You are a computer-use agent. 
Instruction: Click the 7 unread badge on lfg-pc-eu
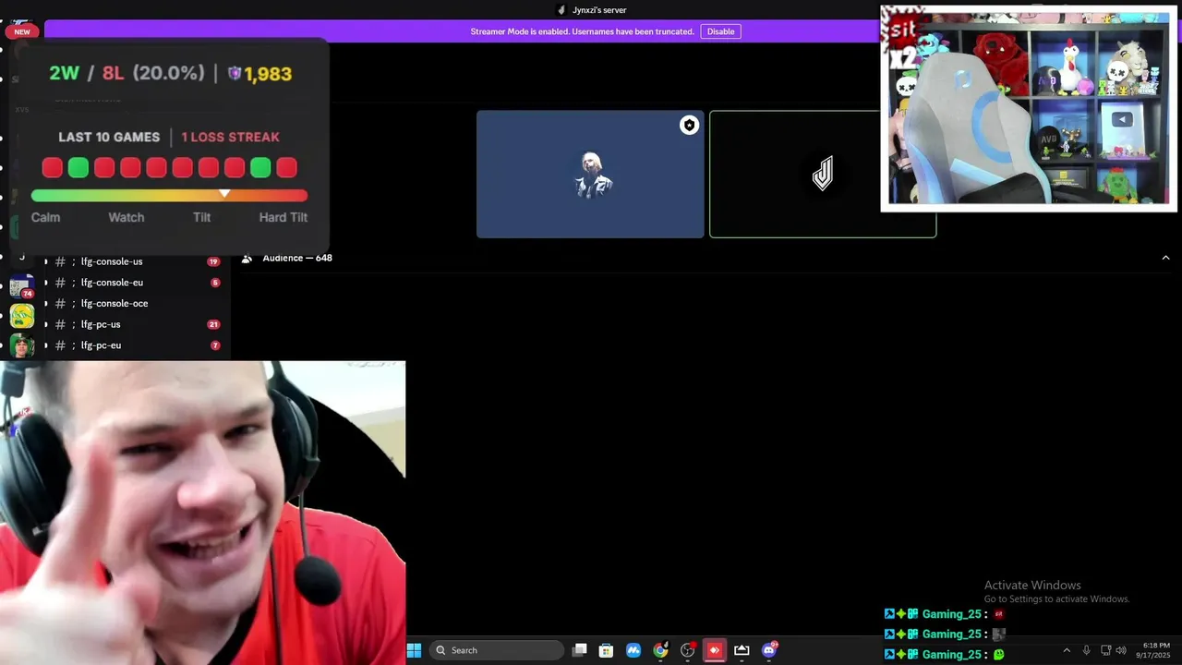(215, 345)
